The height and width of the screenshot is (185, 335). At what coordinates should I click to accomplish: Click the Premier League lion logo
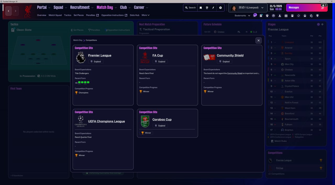pos(81,57)
